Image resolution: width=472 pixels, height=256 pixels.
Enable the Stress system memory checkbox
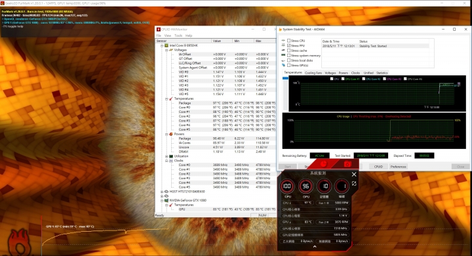tap(288, 56)
